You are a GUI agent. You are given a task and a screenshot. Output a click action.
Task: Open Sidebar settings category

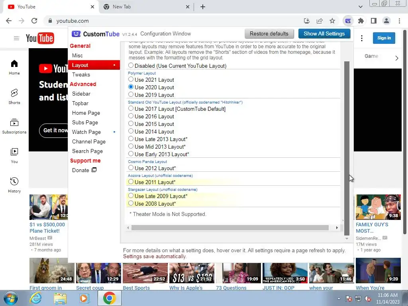click(x=94, y=94)
